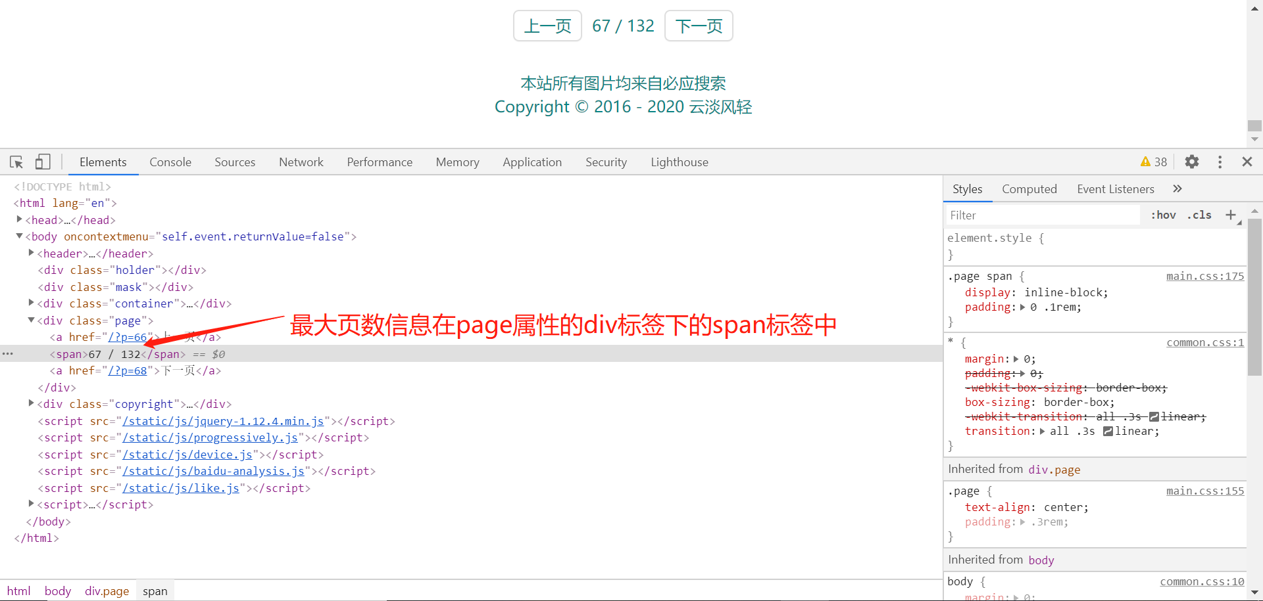
Task: Open the struck-through webkit-transition linear easing icon
Action: pyautogui.click(x=1154, y=417)
